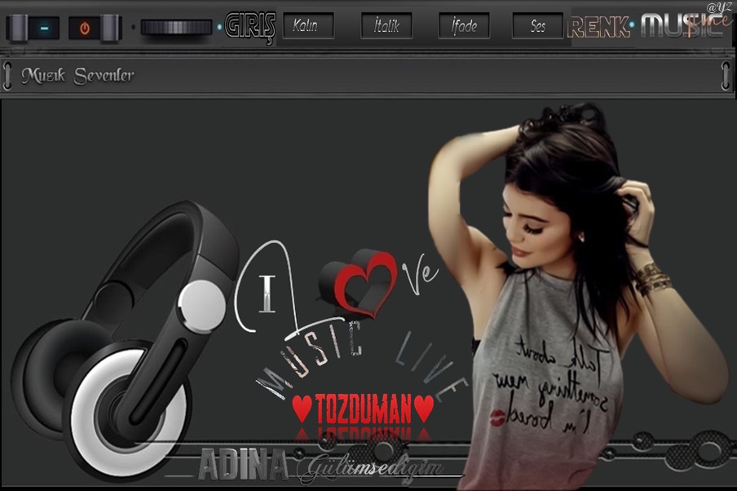
Task: Click the Muzik Sevenler room title
Action: 77,75
